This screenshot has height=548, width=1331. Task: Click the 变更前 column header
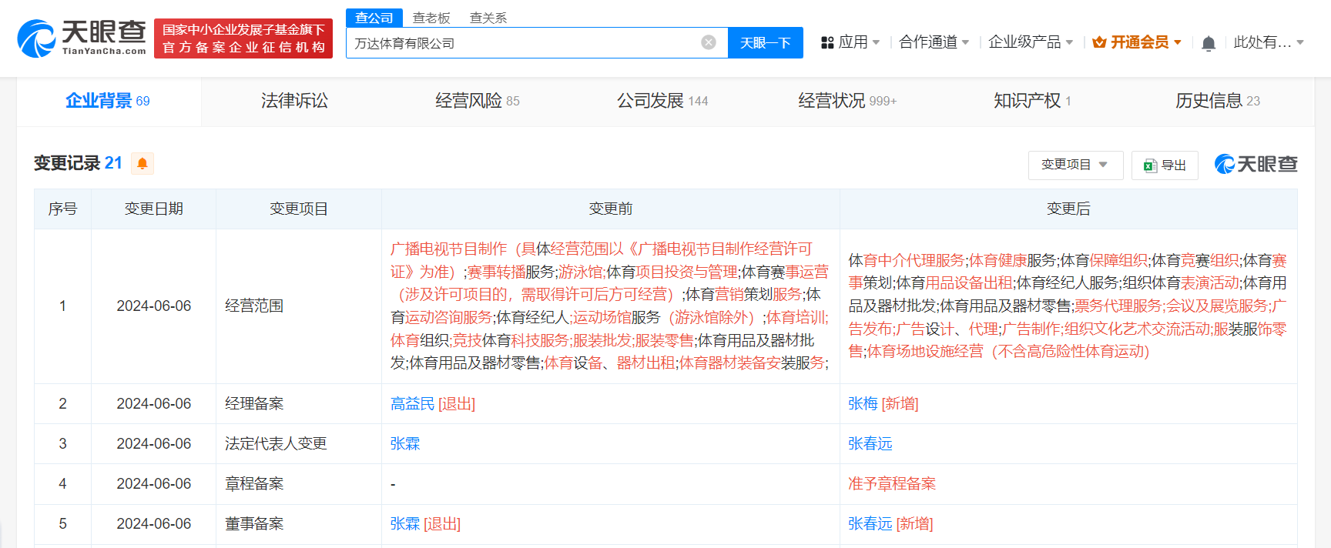[611, 209]
